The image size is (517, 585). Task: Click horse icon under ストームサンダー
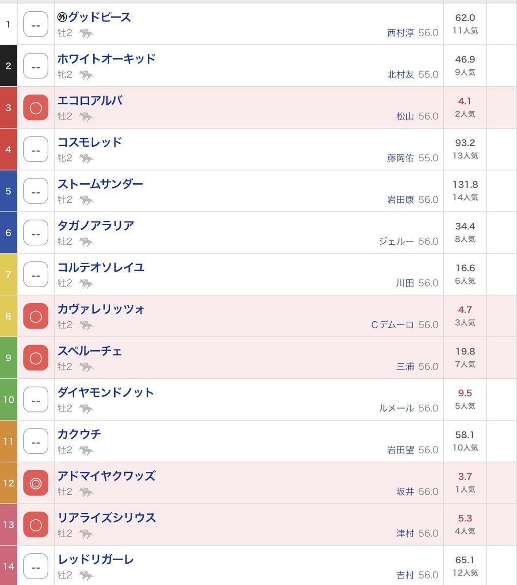point(86,200)
